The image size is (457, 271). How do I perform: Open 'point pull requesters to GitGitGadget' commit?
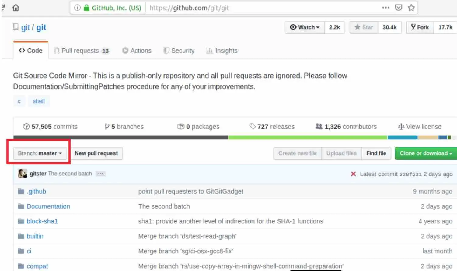[191, 191]
